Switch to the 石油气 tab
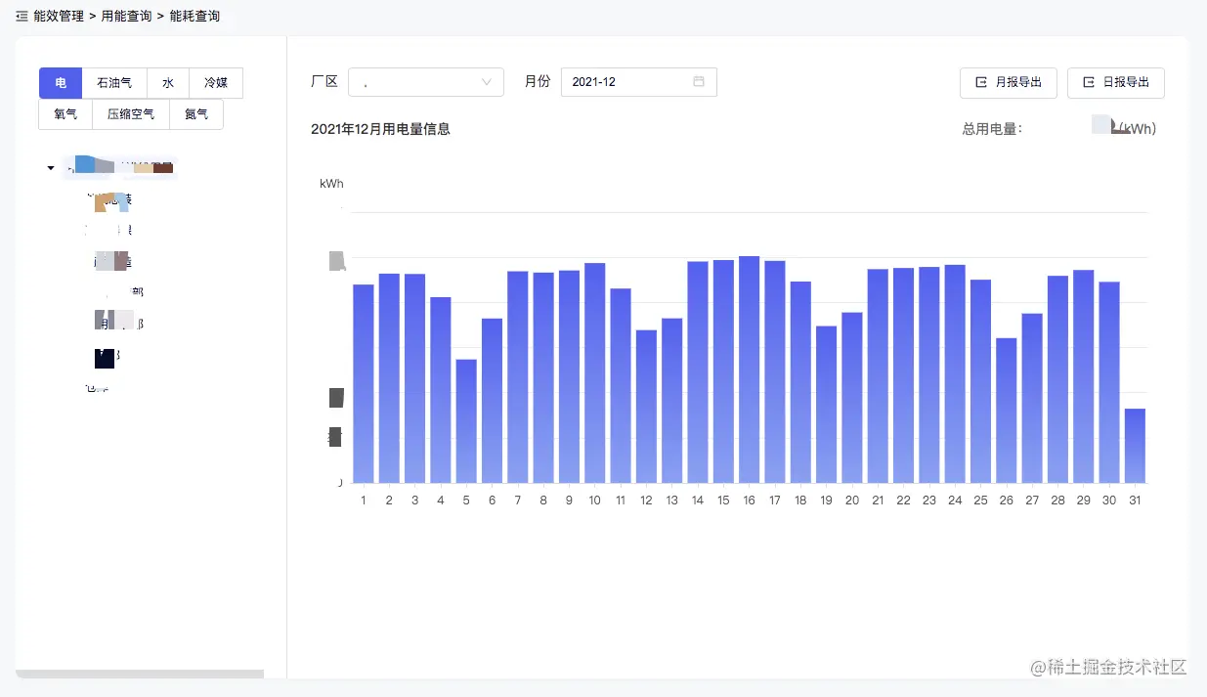Screen dimensions: 1207x697 click(x=114, y=84)
